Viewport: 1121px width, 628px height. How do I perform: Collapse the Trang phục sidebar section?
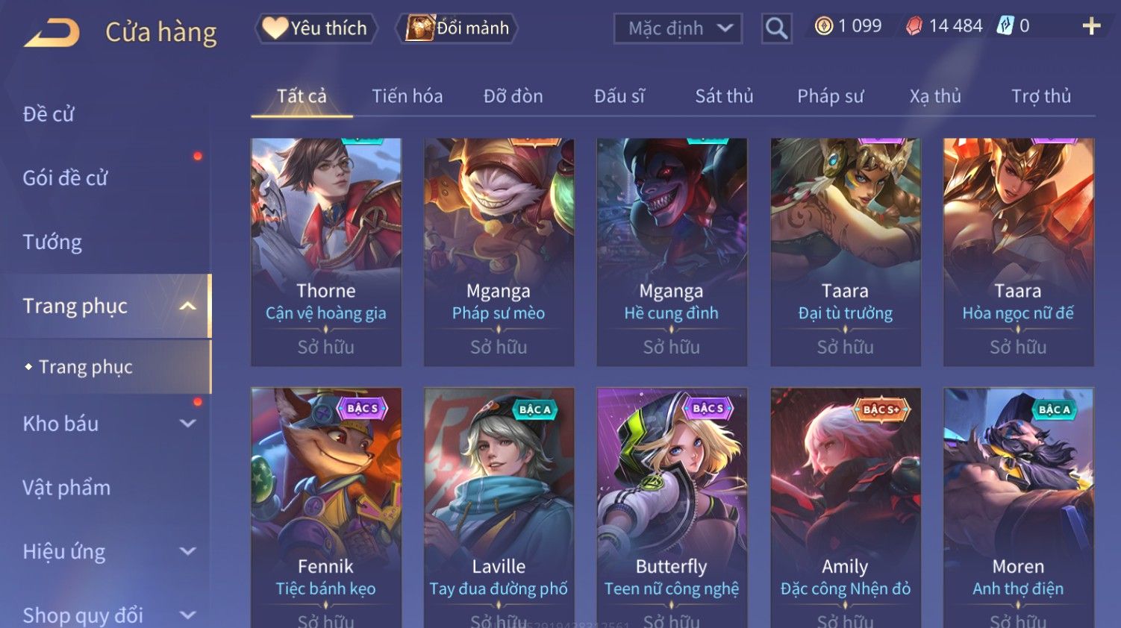click(188, 306)
